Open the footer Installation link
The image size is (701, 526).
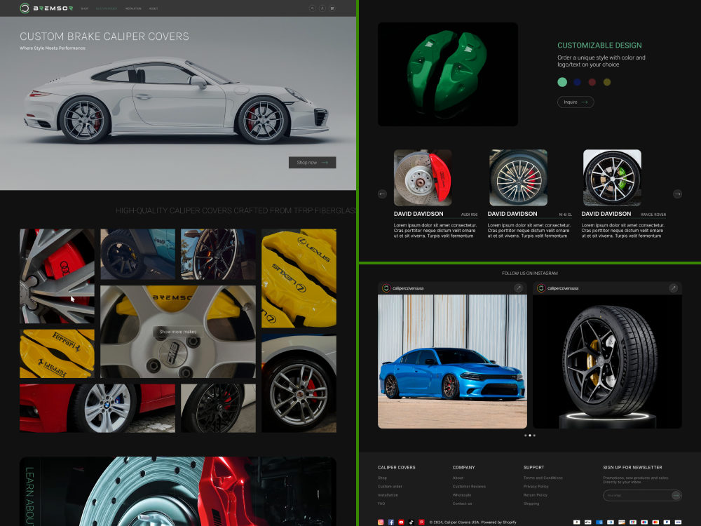tap(388, 494)
